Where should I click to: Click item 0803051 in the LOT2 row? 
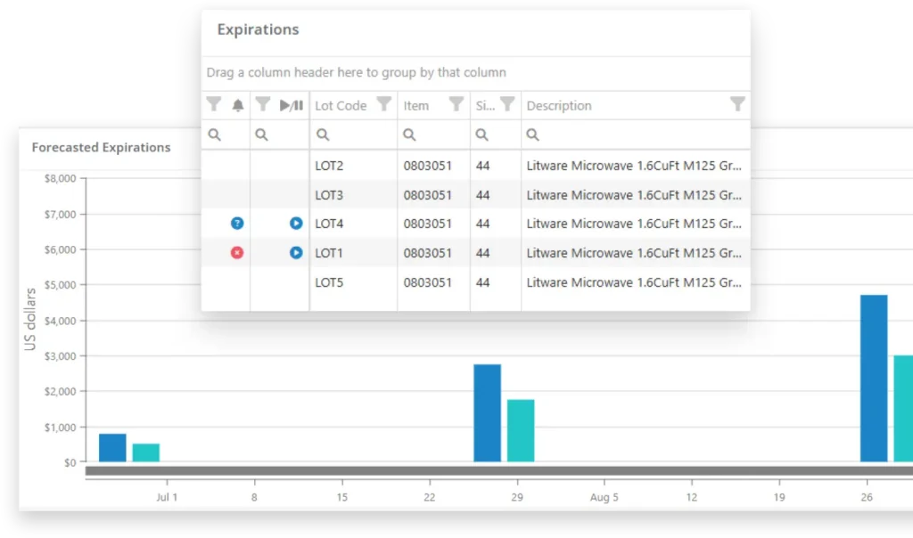coord(427,166)
